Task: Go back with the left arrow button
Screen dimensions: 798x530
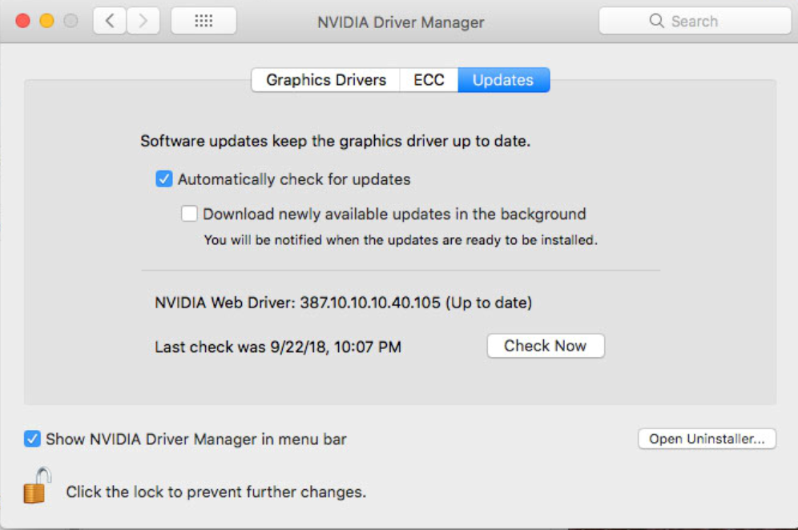Action: click(x=110, y=21)
